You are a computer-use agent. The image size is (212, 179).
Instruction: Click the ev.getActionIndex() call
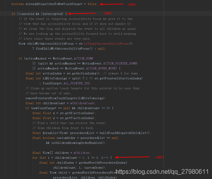83,73
